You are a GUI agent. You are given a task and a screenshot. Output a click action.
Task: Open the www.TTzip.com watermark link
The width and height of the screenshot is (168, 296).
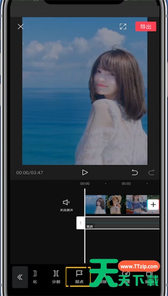pos(139,267)
